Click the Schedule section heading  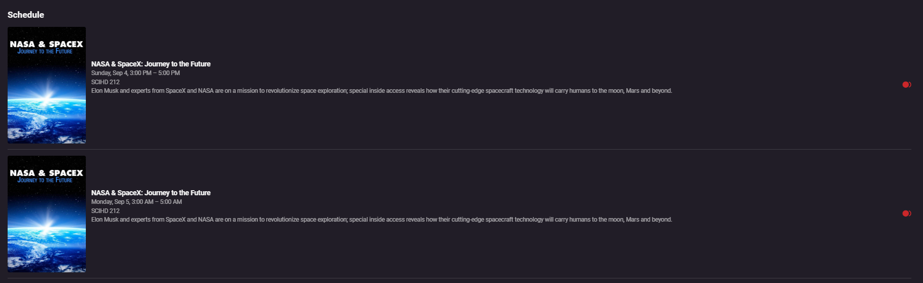(x=26, y=15)
